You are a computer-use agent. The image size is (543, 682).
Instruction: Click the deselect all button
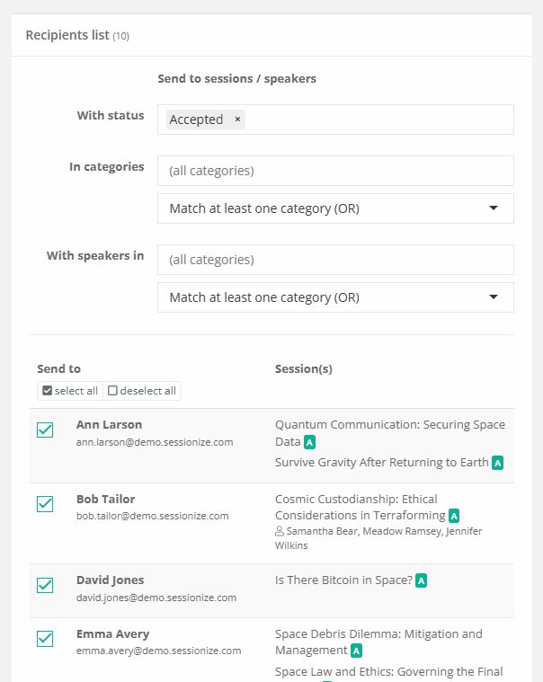142,391
